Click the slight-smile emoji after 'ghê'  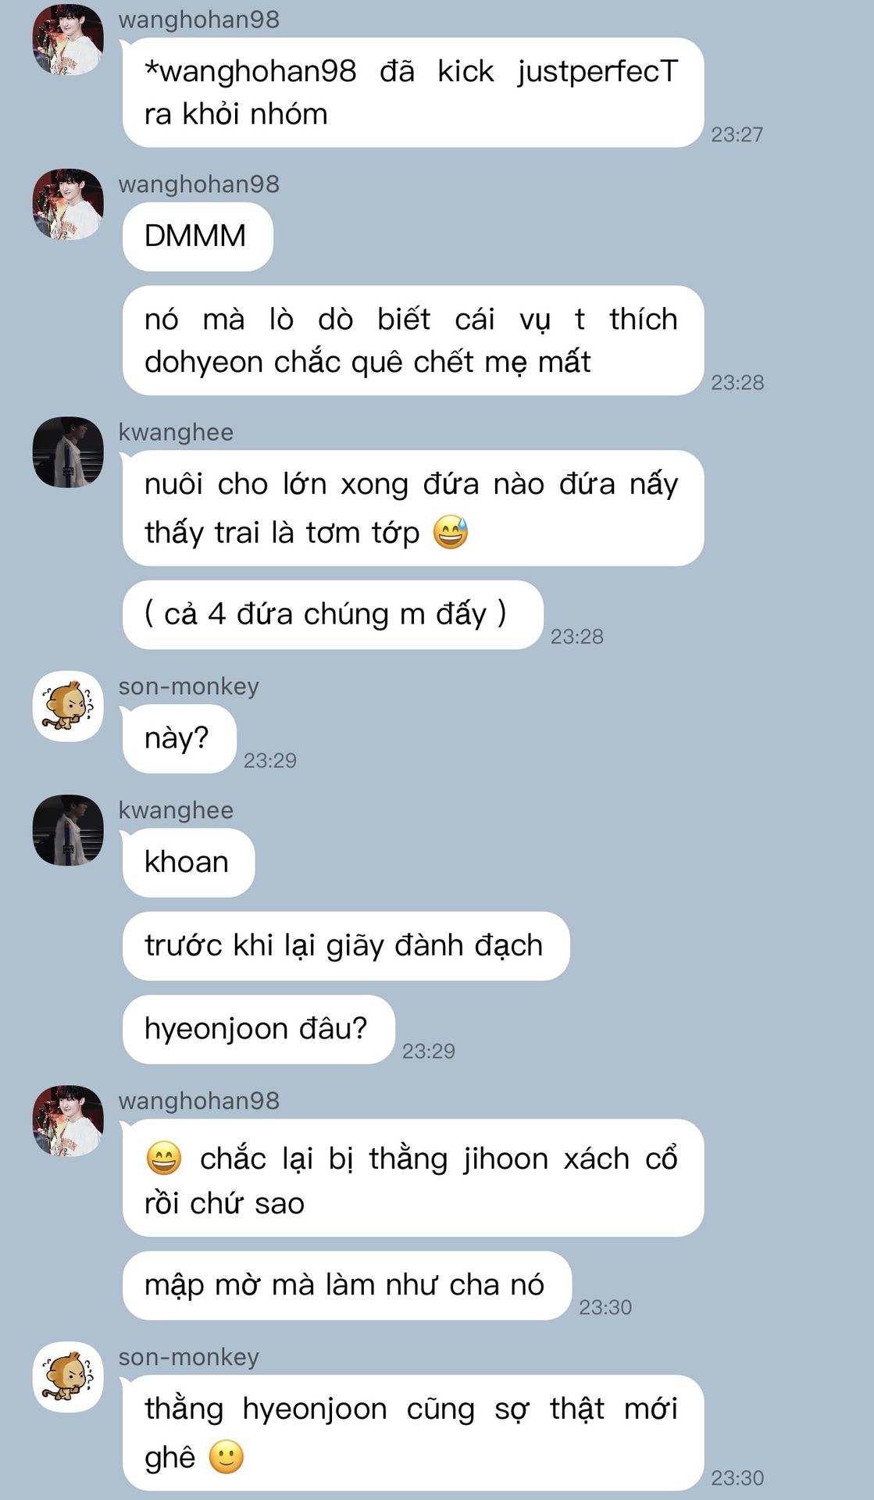[x=227, y=1457]
